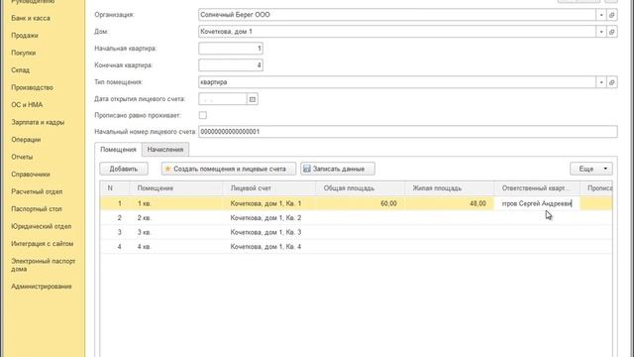Open Интеграция с сайтом section

click(x=42, y=244)
